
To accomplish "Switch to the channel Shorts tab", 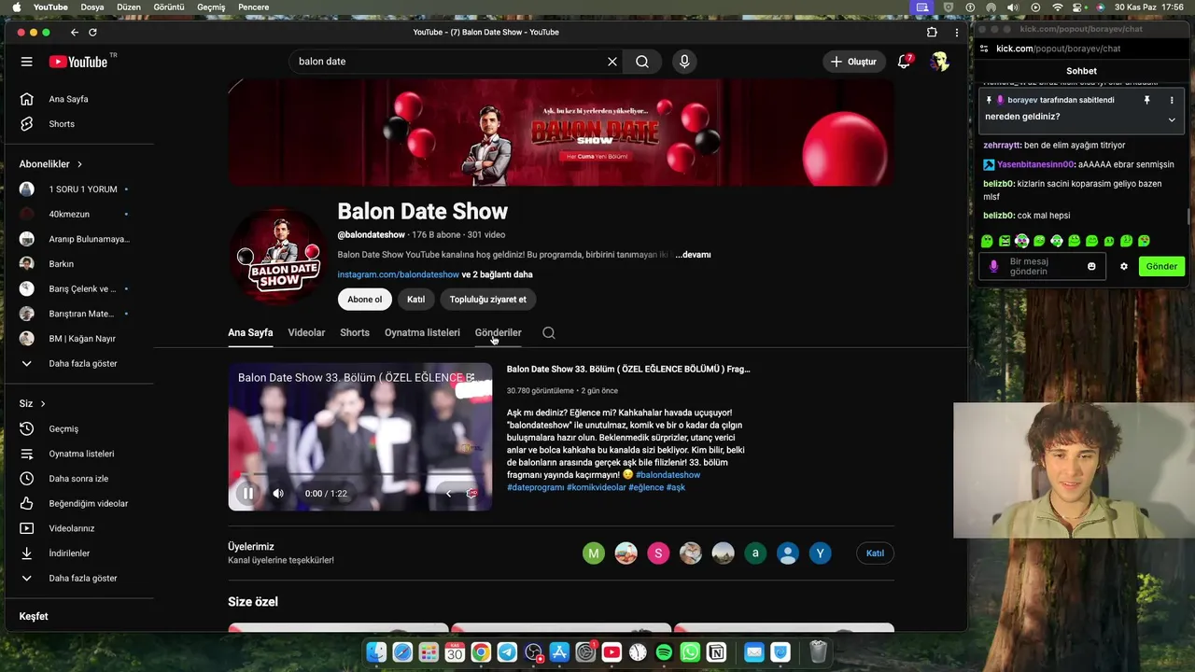I will [x=355, y=333].
